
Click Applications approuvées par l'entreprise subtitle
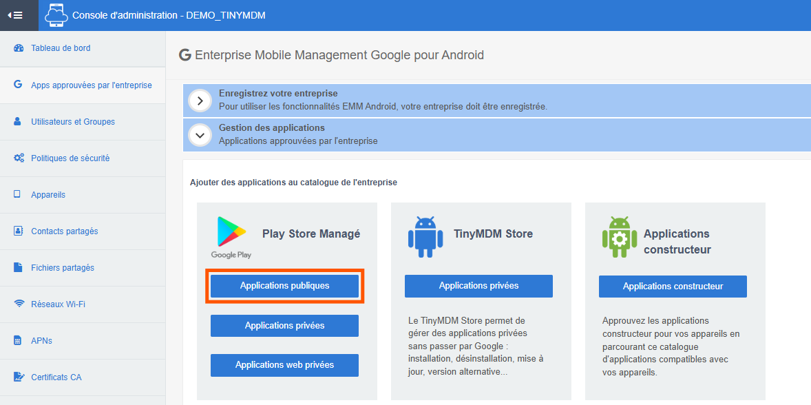(x=298, y=141)
